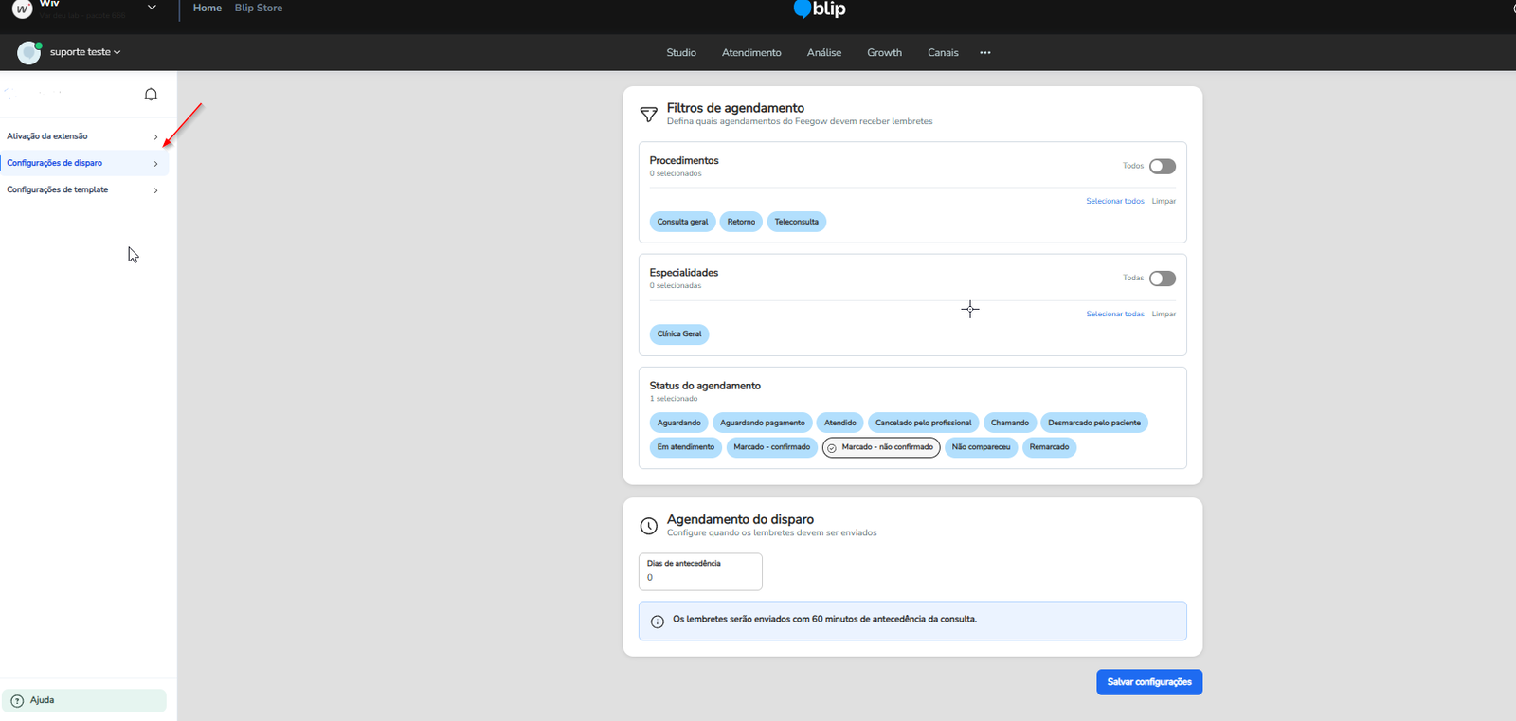Toggle the Especialidades Todas switch
The width and height of the screenshot is (1516, 721).
coord(1163,279)
